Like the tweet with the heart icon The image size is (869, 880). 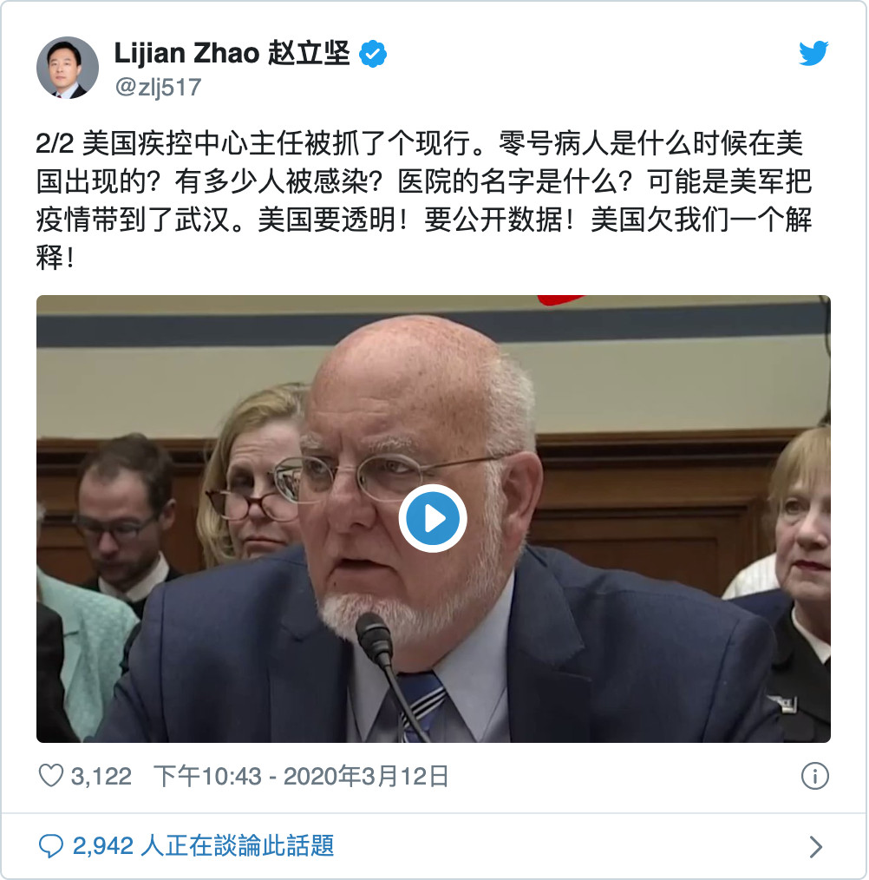click(50, 776)
